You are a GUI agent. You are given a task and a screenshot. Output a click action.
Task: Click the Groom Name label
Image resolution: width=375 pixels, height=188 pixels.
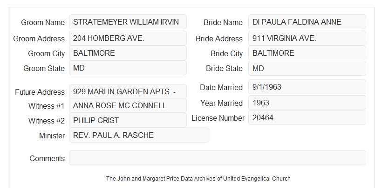click(43, 22)
